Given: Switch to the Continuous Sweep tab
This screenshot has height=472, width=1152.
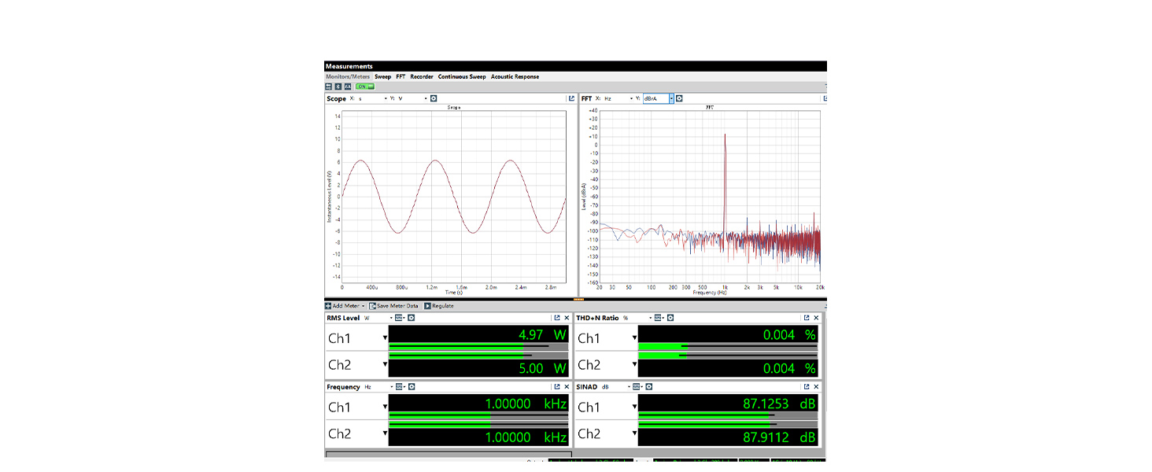Looking at the screenshot, I should coord(462,77).
